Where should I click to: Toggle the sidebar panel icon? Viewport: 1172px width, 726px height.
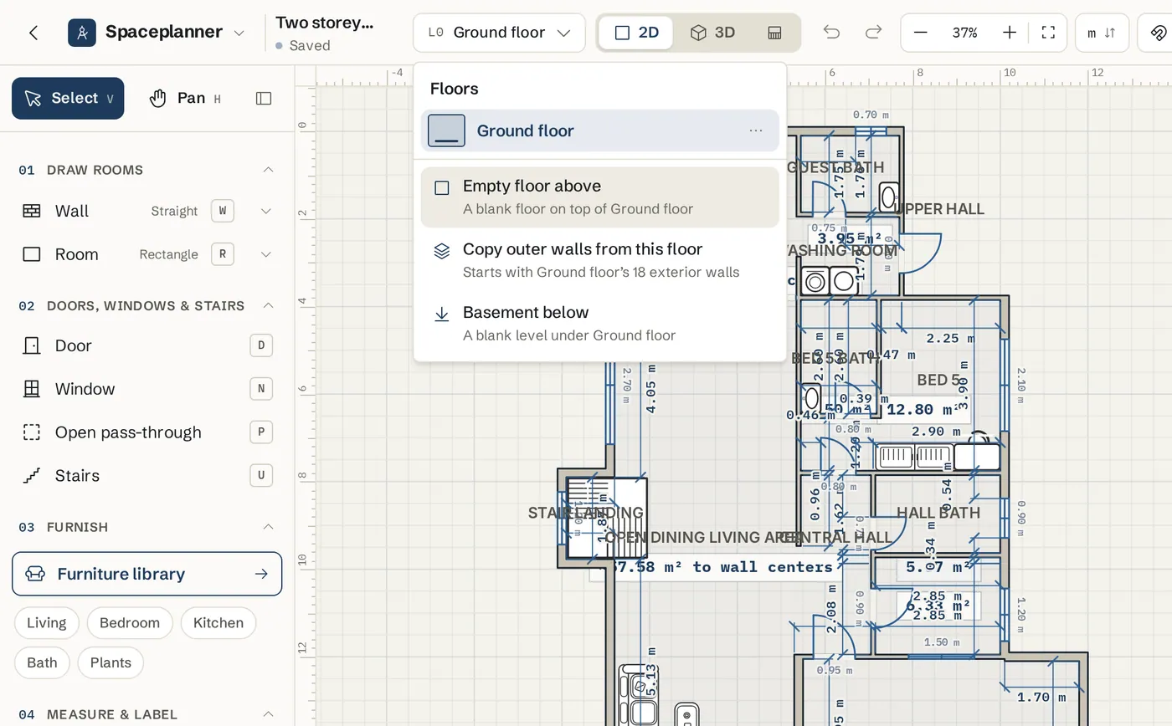point(264,99)
